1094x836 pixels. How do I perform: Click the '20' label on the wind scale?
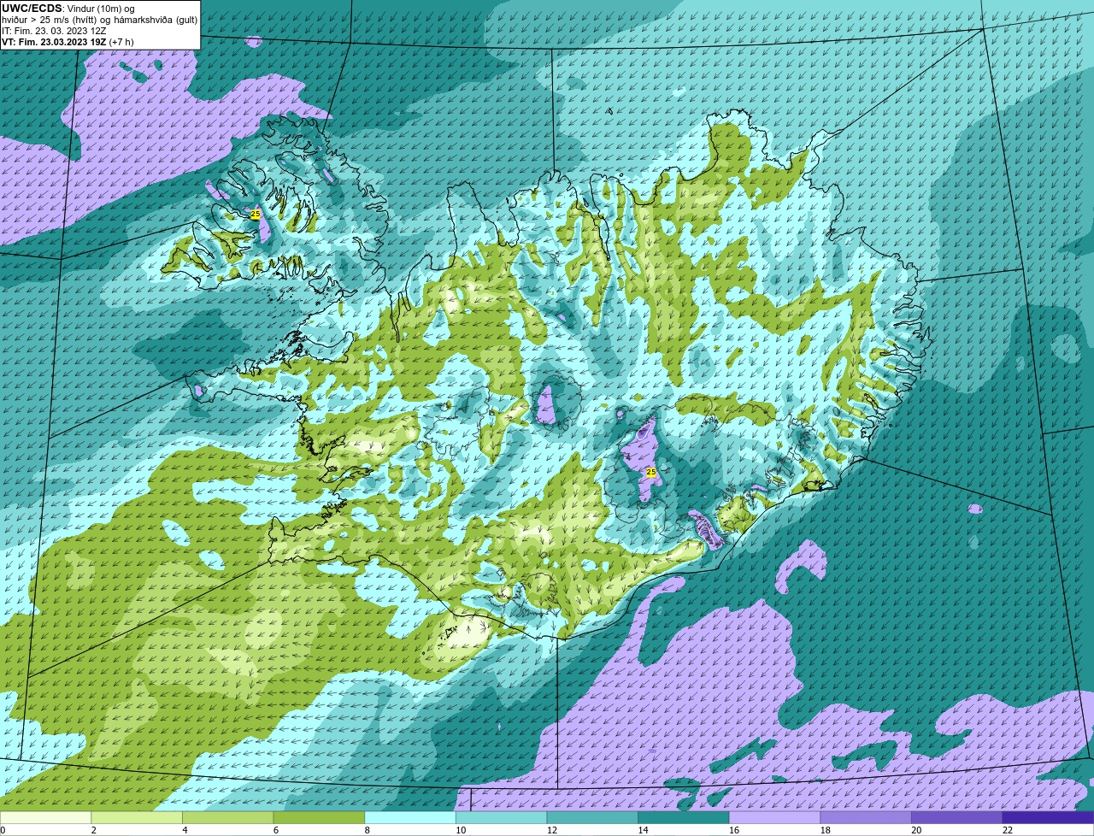coord(916,830)
